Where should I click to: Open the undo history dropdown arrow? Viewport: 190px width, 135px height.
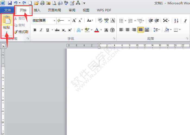click(20, 3)
